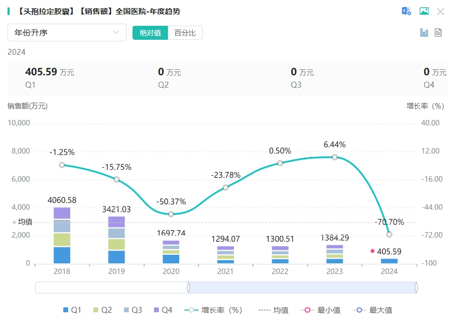Click the purple Q4 segment of 2018 bar
Viewport: 455px width, 323px height.
(62, 213)
